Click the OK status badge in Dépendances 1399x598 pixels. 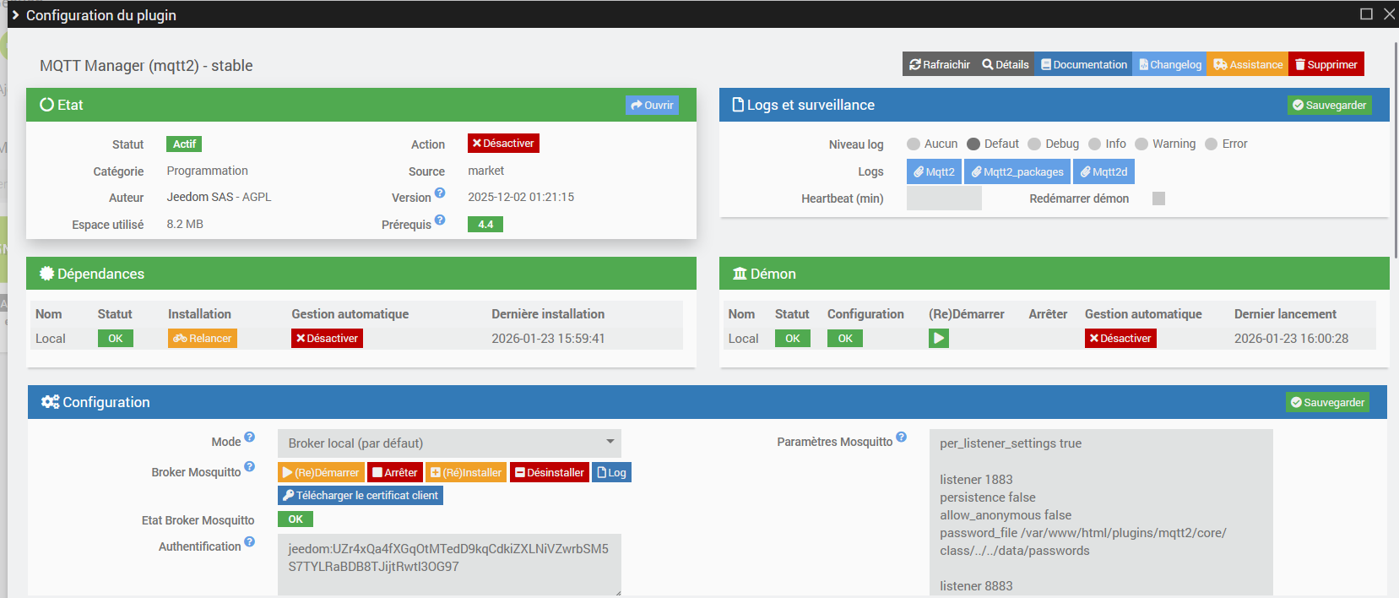116,339
